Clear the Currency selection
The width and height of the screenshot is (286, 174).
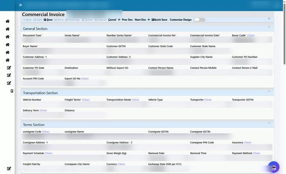click(121, 164)
